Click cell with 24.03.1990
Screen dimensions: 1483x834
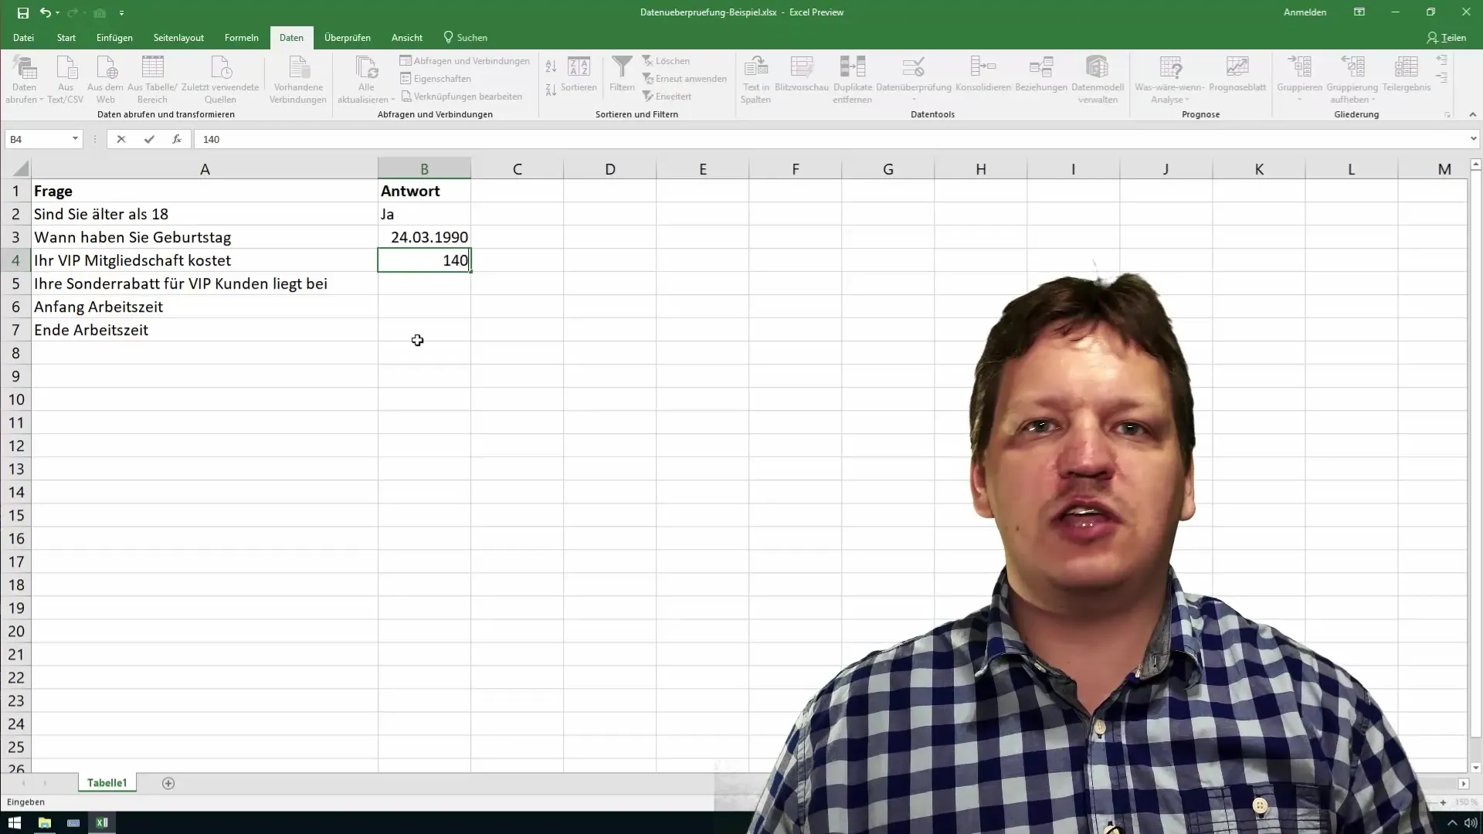(x=424, y=237)
